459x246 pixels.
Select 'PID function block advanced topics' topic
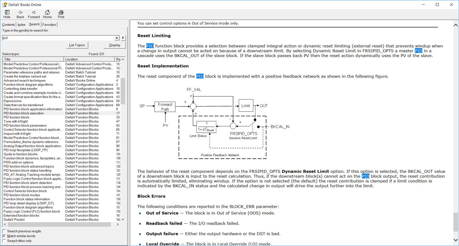29,167
